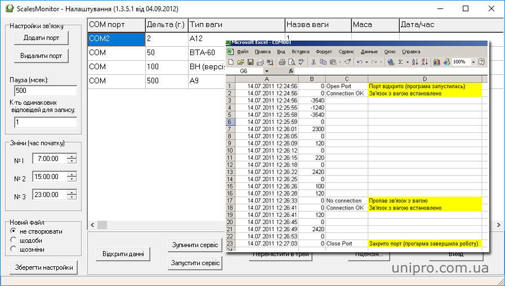Click the 'Відкрити данні' button

coord(123,254)
